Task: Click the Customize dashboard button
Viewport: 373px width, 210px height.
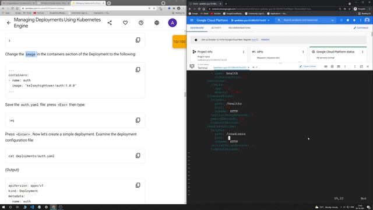Action: (361, 28)
